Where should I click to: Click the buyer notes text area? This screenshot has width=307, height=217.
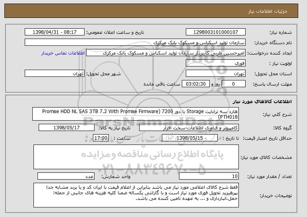tap(136, 195)
